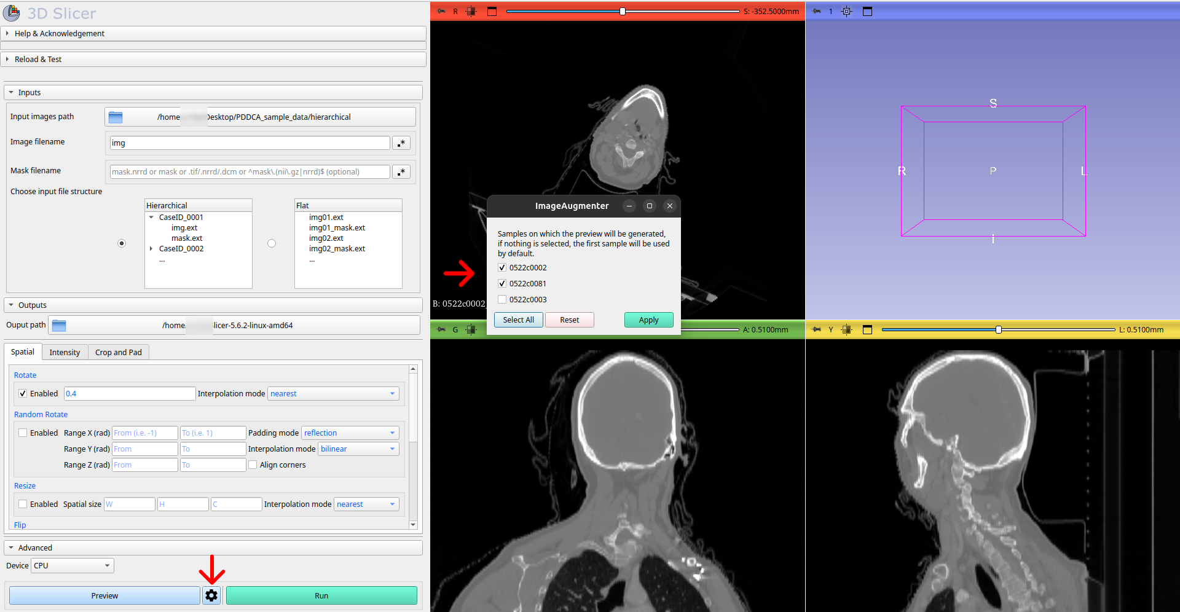
Task: Switch to the Intensity tab
Action: pyautogui.click(x=65, y=353)
